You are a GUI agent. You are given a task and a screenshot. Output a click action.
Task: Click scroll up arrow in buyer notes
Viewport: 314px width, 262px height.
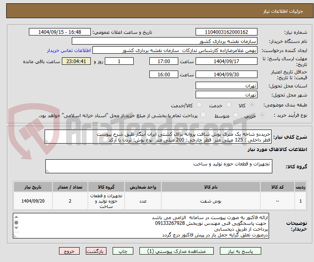17,217
